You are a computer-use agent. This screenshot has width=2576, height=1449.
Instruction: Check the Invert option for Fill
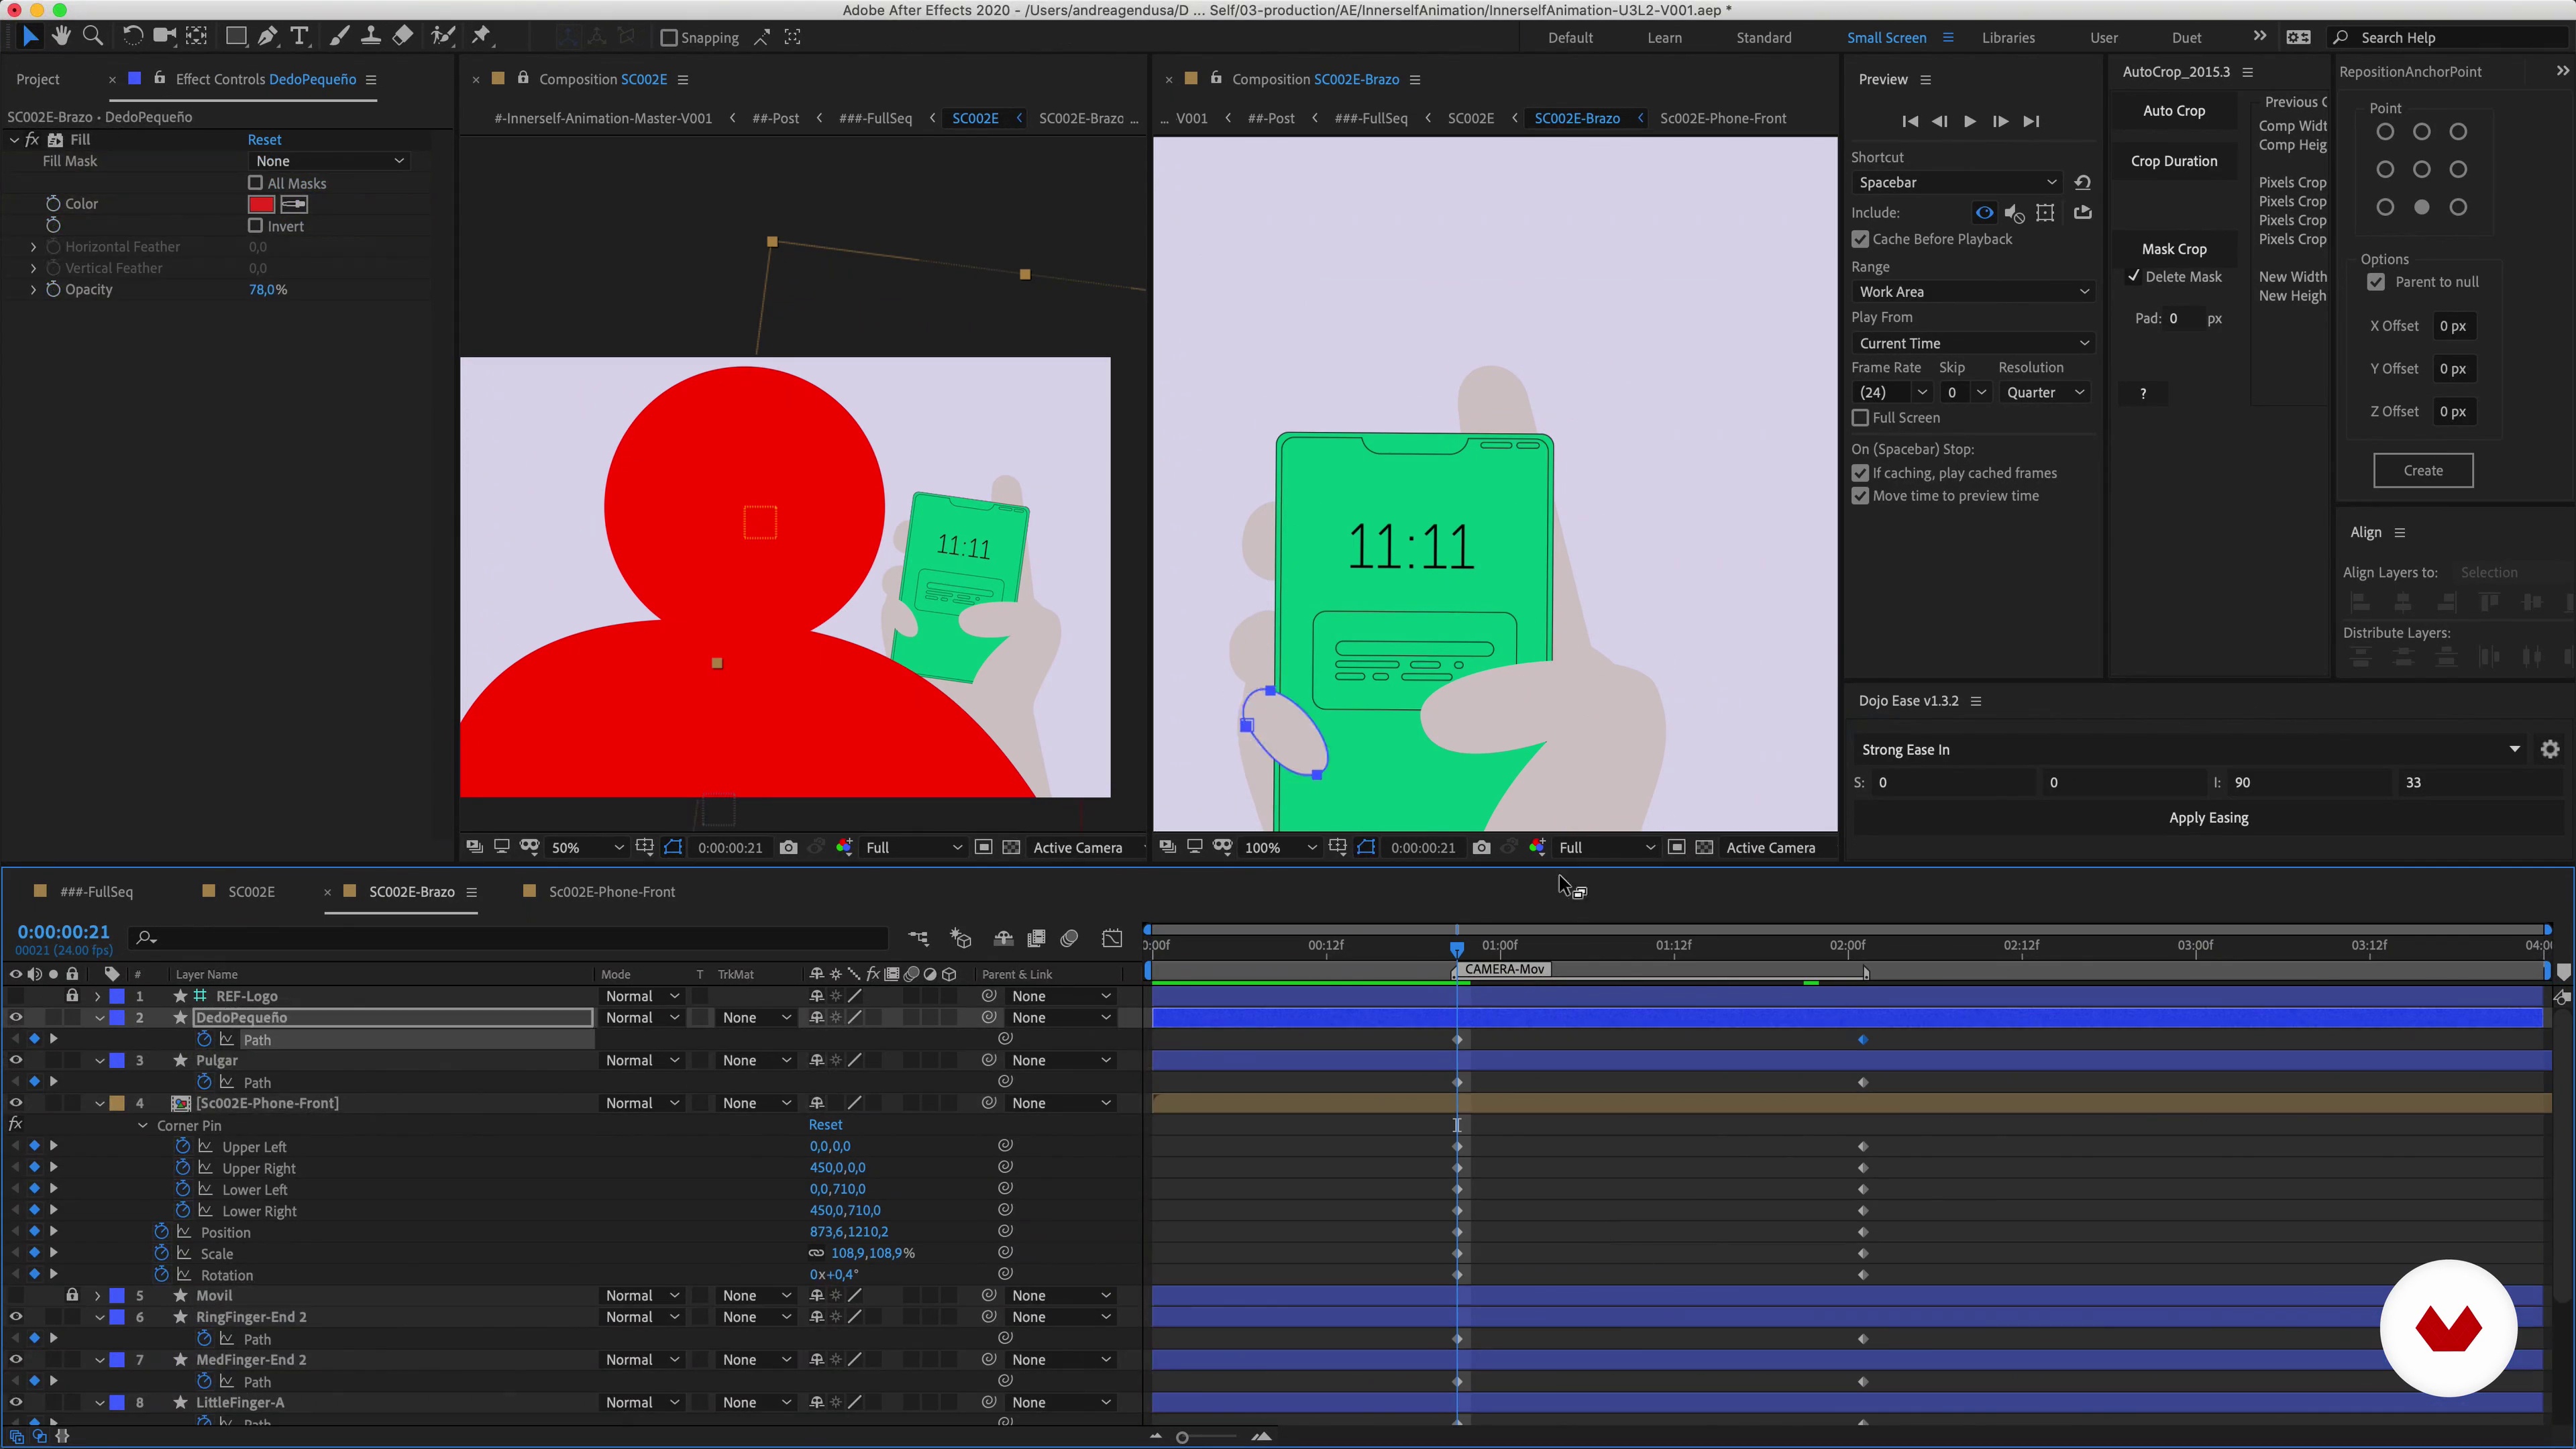(256, 226)
